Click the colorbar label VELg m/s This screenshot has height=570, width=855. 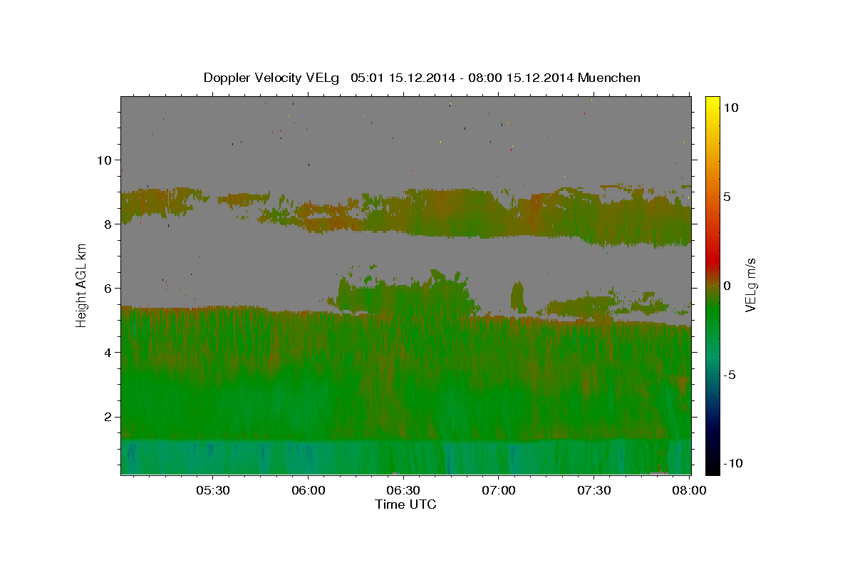pyautogui.click(x=751, y=285)
